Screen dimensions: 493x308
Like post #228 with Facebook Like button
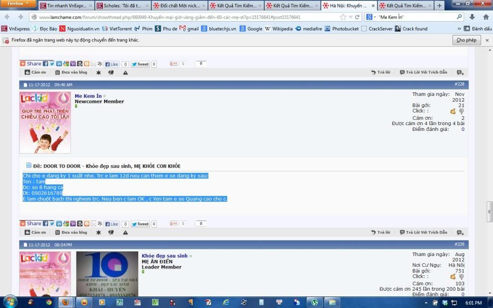tap(112, 224)
